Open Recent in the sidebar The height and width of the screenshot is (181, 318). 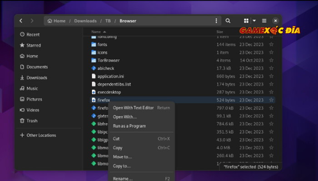point(30,34)
